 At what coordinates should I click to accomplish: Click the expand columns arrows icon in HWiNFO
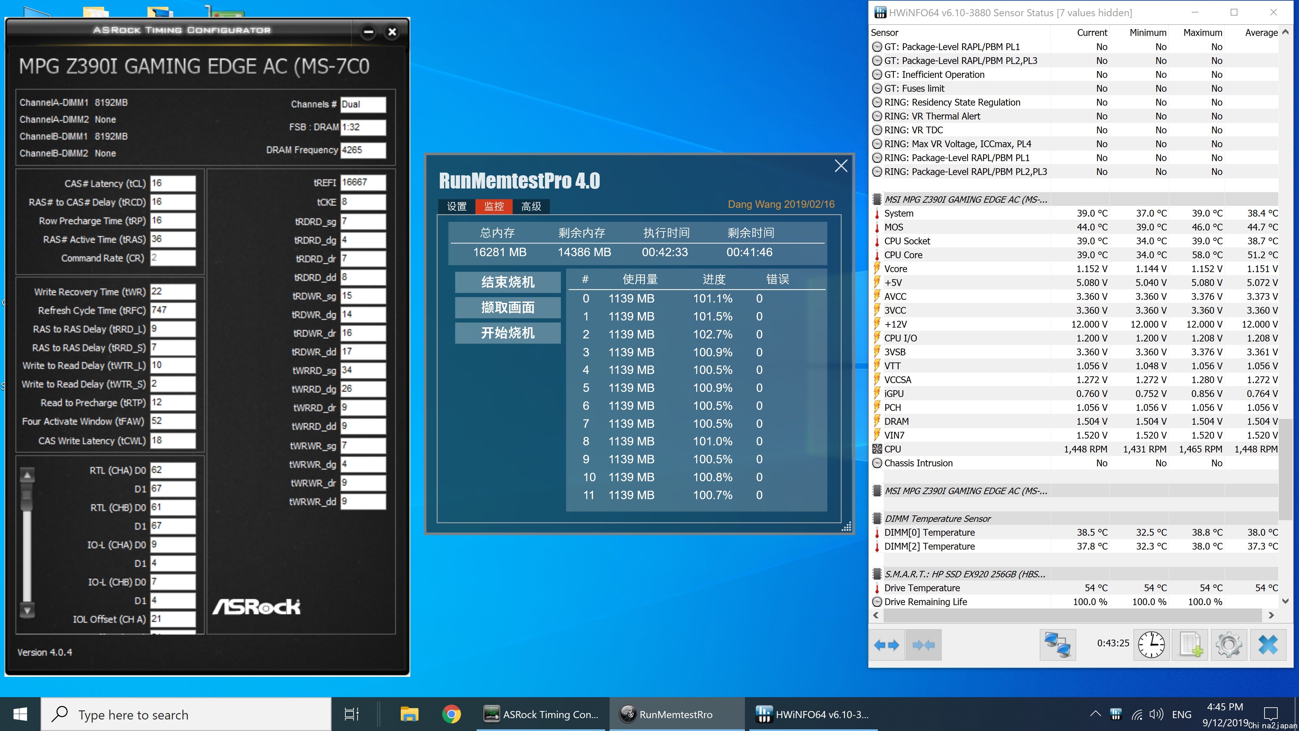pos(887,645)
